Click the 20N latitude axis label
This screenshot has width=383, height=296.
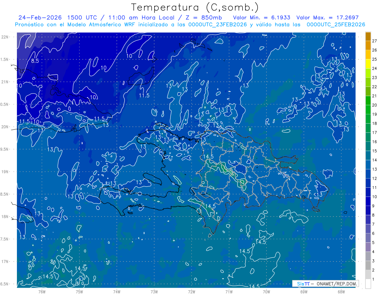tap(5, 127)
